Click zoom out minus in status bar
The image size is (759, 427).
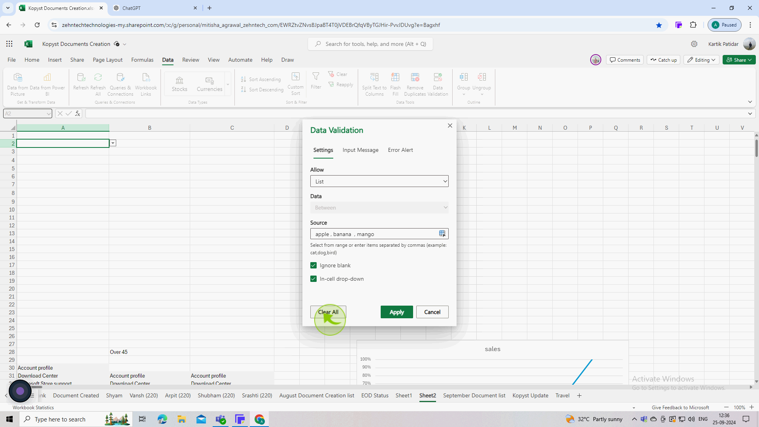point(726,407)
